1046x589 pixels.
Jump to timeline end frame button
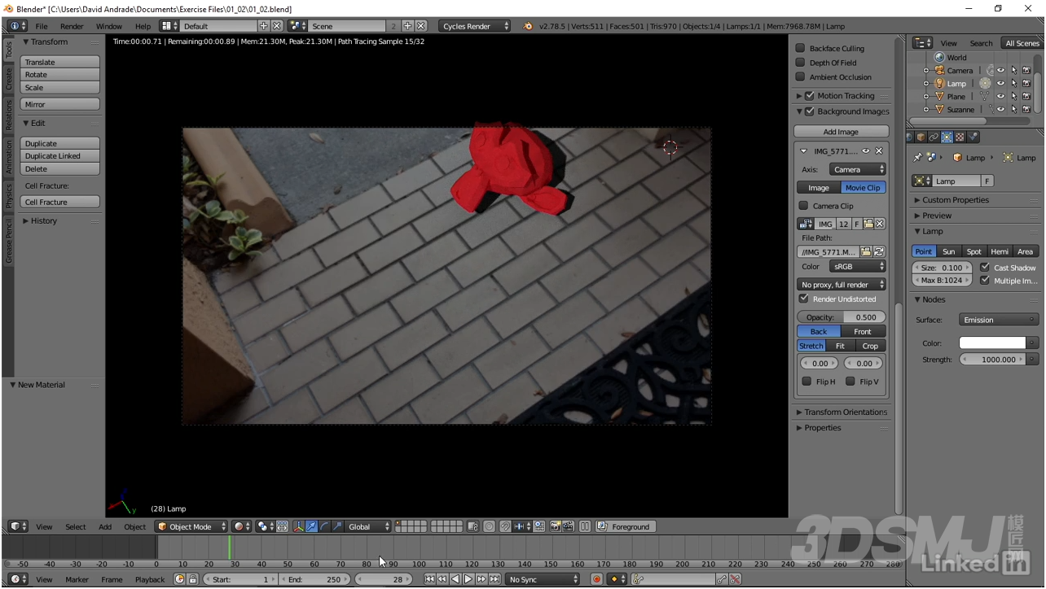pyautogui.click(x=494, y=579)
